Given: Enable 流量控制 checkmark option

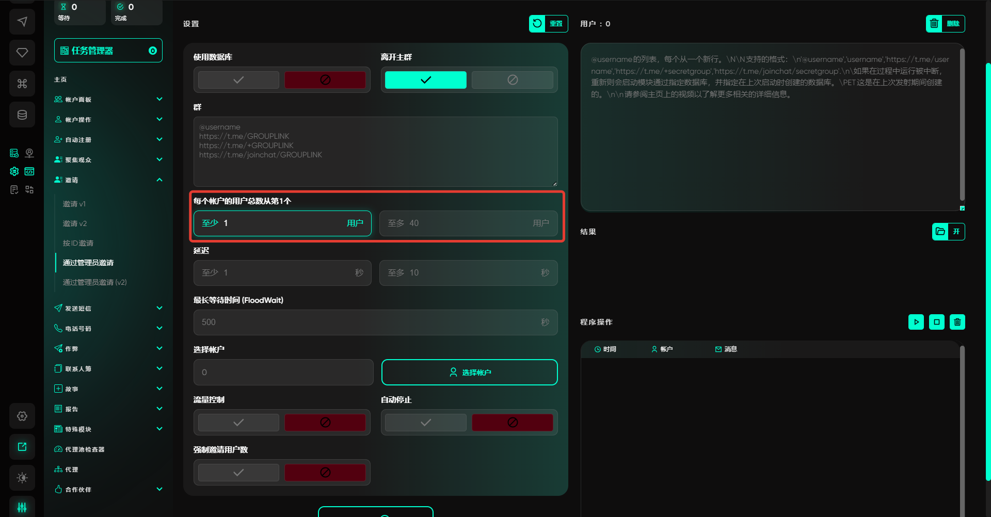Looking at the screenshot, I should click(238, 423).
